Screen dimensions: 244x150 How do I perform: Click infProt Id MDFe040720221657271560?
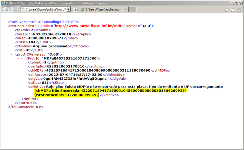(x=70, y=58)
